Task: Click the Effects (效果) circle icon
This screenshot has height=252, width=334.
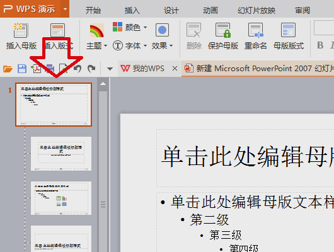Action: pyautogui.click(x=162, y=30)
